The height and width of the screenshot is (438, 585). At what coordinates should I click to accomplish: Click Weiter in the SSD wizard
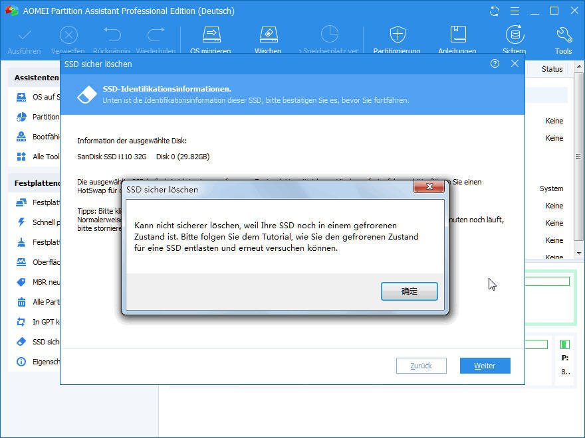coord(485,366)
